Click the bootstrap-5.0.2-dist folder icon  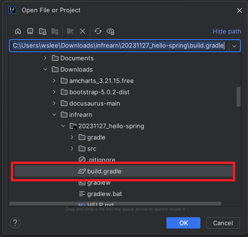click(64, 92)
